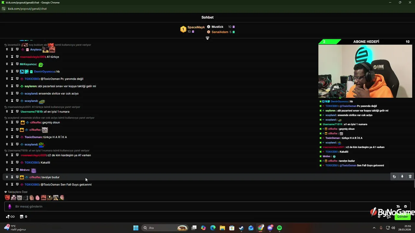Ban rraeneeizleyici001 on the "A1 türkçe" message
This screenshot has height=233, width=415.
click(x=17, y=57)
